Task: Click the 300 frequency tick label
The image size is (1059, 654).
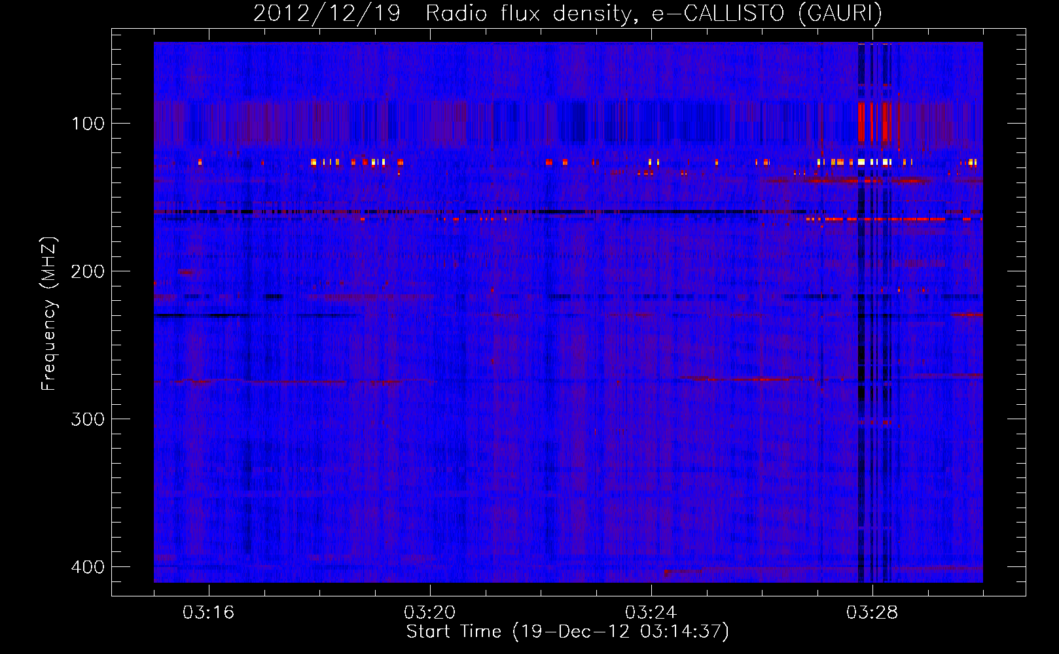Action: [x=88, y=419]
